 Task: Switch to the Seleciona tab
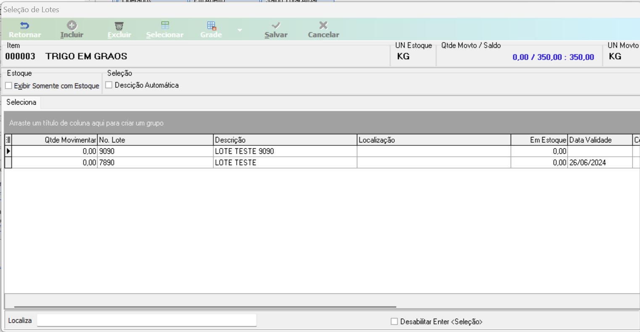21,102
